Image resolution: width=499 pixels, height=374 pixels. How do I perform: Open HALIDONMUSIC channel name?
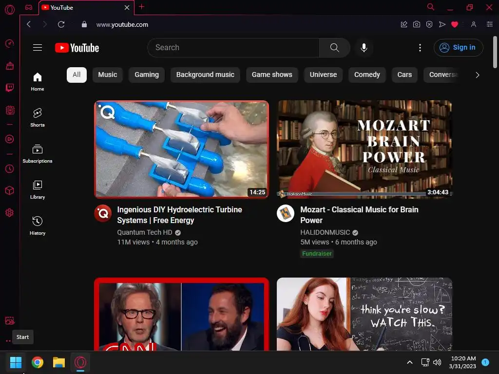(325, 232)
